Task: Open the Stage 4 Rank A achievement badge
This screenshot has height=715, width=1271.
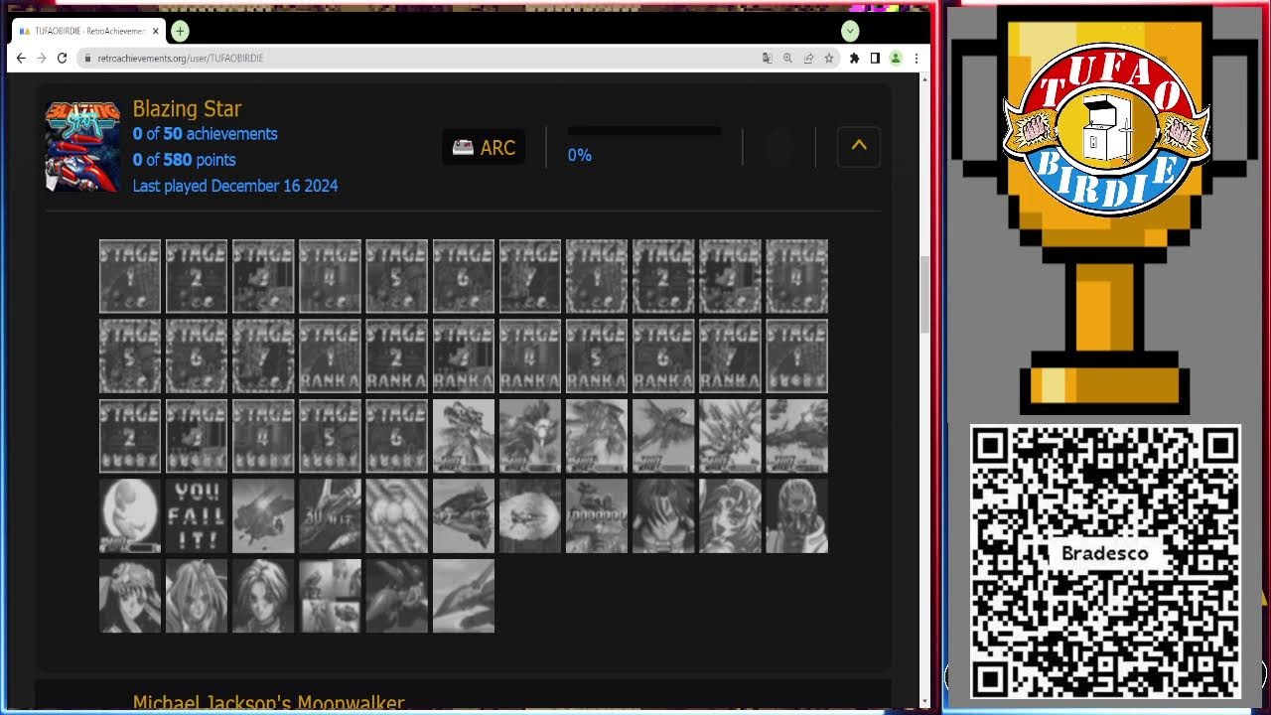Action: (x=529, y=356)
